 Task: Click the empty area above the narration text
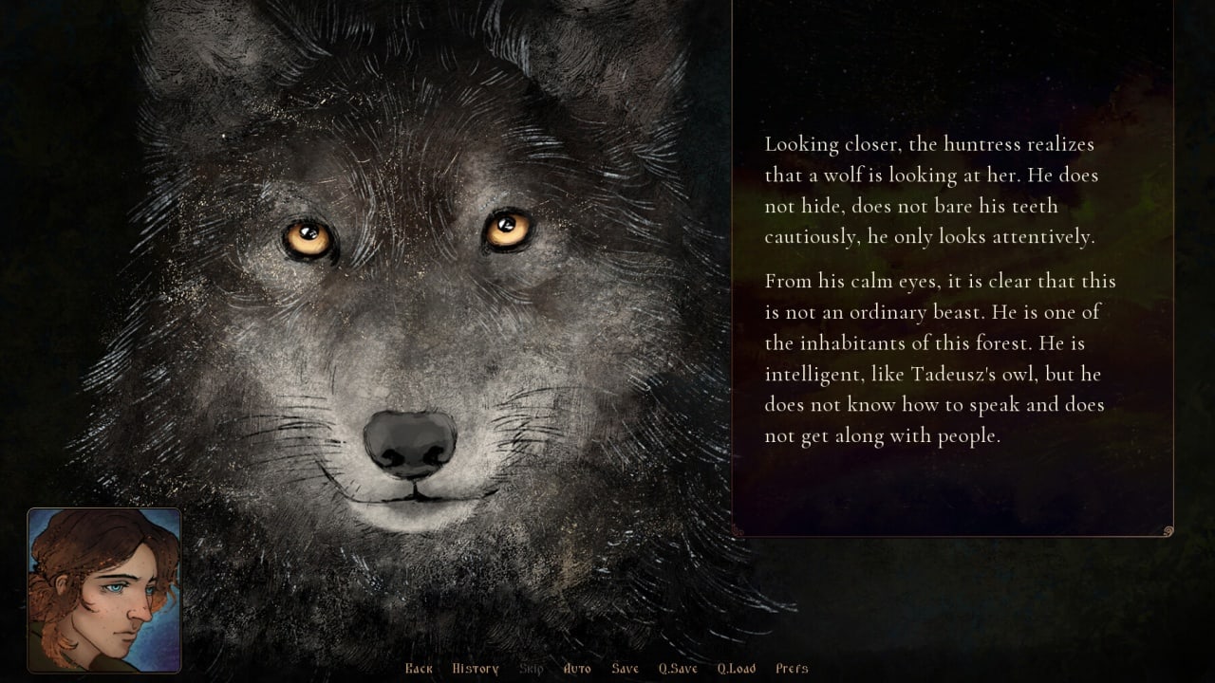click(x=949, y=66)
